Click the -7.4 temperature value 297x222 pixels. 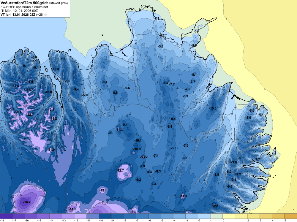pos(156,156)
